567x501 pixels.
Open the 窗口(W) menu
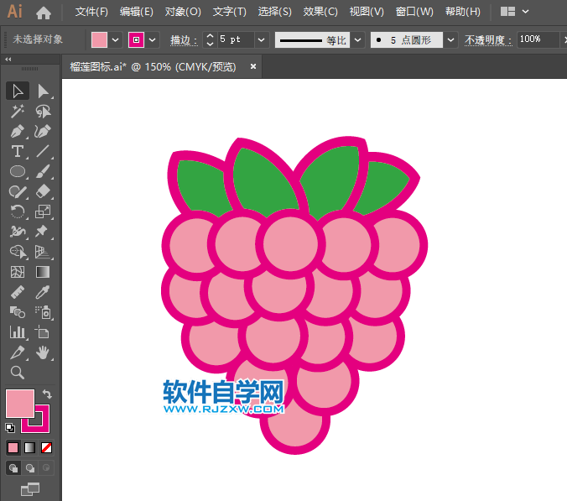414,12
